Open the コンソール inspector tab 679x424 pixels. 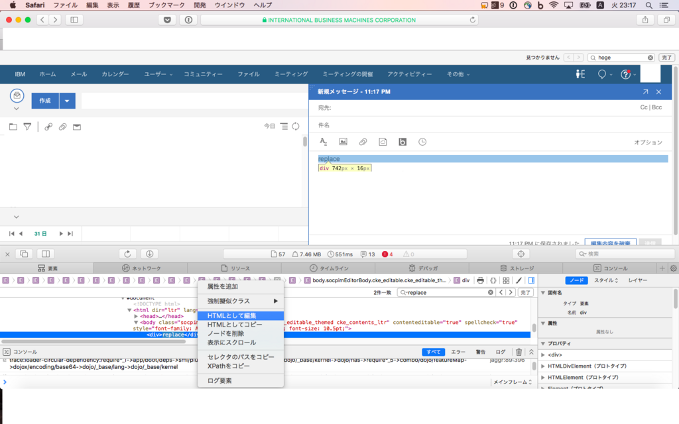610,268
